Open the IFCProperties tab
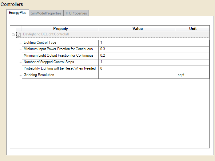Viewport: 215px width, 161px height. (x=76, y=13)
